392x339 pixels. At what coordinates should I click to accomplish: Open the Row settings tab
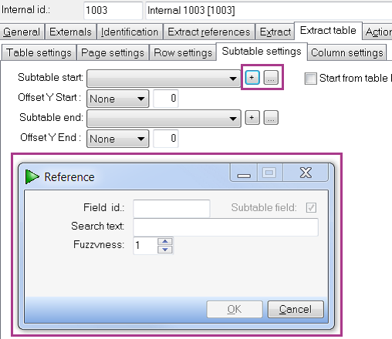click(x=183, y=52)
